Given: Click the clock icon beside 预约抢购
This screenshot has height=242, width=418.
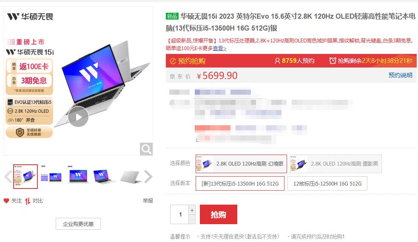Looking at the screenshot, I should click(173, 61).
